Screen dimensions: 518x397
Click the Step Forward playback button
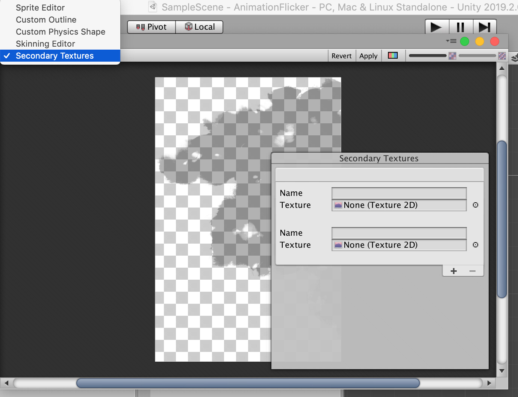tap(485, 27)
